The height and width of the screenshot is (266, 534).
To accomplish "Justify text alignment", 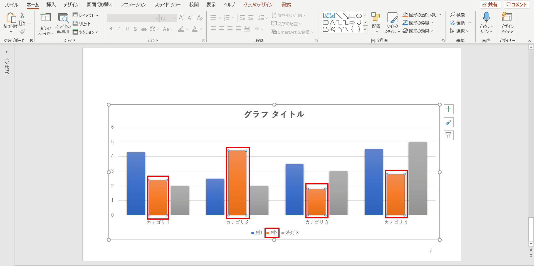I will 238,29.
